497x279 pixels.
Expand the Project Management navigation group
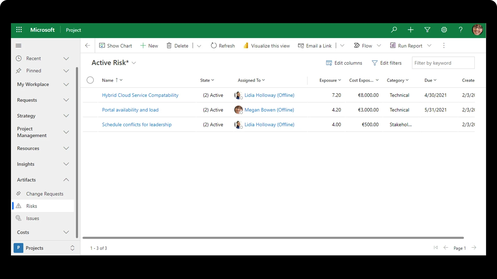click(x=66, y=132)
